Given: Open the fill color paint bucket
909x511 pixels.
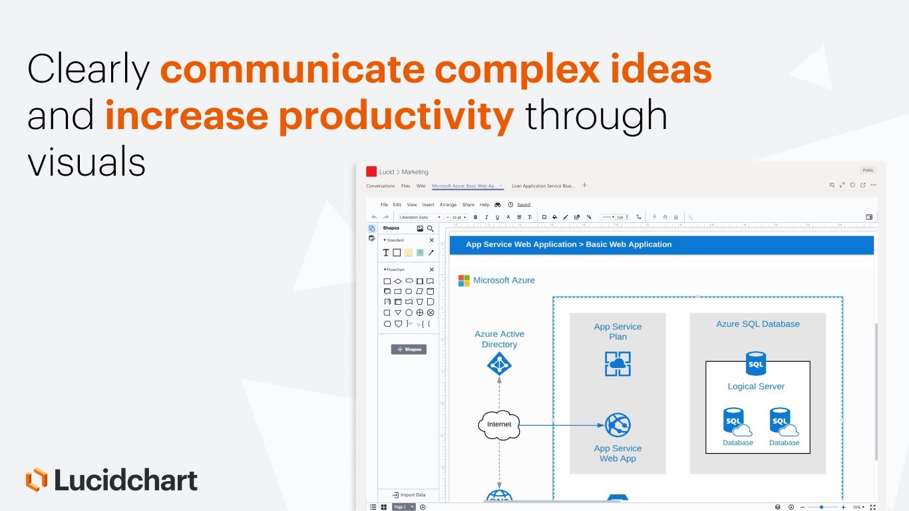Looking at the screenshot, I should coord(554,217).
